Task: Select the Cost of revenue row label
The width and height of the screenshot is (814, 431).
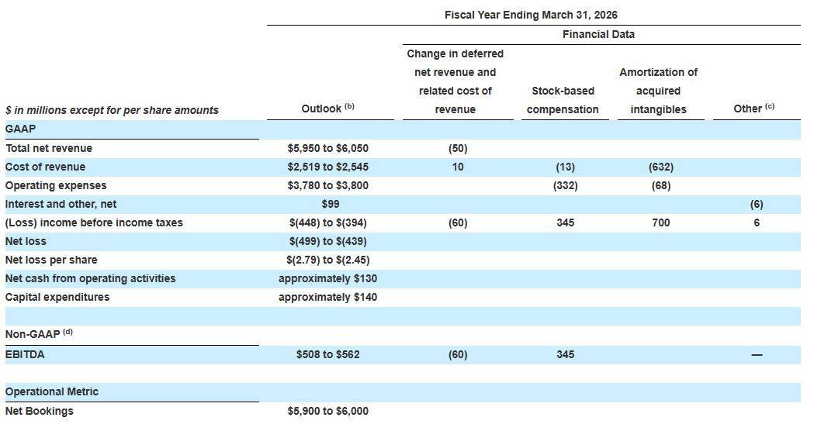Action: click(45, 167)
